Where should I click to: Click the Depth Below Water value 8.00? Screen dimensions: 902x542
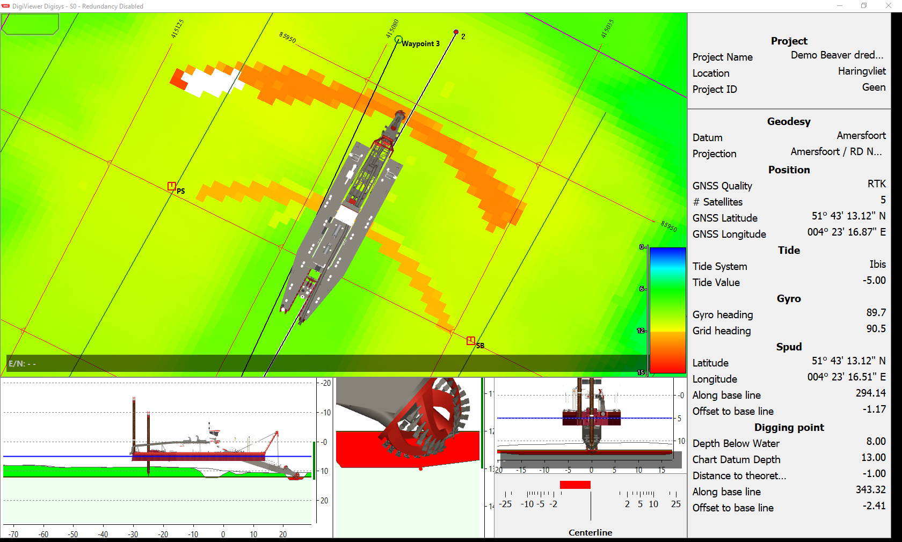(x=876, y=442)
